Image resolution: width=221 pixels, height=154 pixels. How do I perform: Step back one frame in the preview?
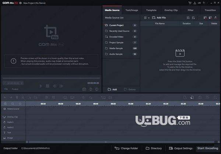pos(55,86)
